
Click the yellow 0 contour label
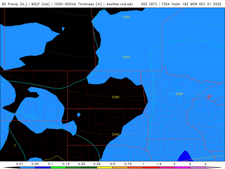[x=15, y=145]
